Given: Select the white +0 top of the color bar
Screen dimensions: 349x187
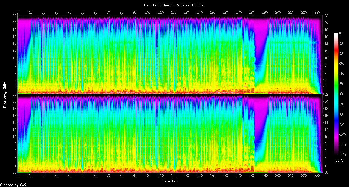Looking at the screenshot, I should tap(336, 34).
